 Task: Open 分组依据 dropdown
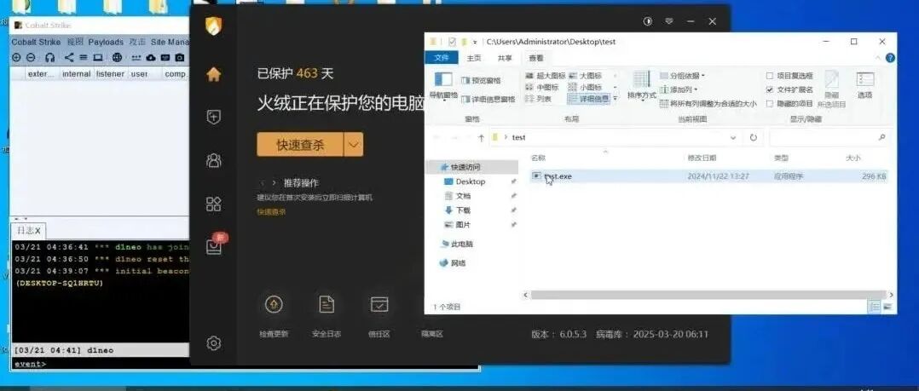[683, 76]
